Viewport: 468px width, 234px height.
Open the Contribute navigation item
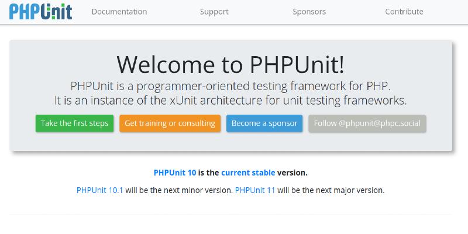coord(404,12)
